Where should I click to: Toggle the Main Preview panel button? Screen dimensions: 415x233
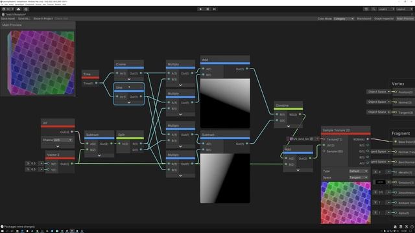pyautogui.click(x=405, y=19)
